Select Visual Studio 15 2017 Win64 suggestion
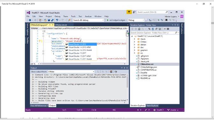214x120 pixels. (x=80, y=59)
